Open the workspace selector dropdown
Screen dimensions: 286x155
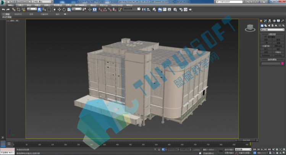[x=42, y=2]
